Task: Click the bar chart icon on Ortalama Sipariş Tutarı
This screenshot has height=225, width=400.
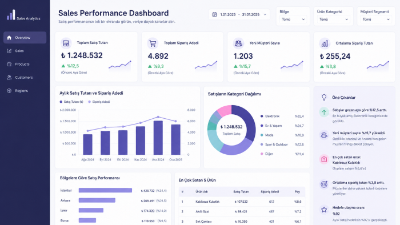Action: tap(325, 43)
